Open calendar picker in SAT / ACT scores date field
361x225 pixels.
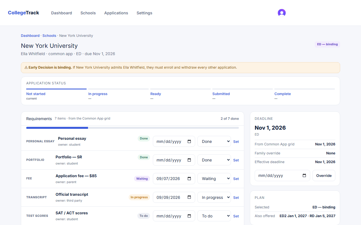point(189,216)
